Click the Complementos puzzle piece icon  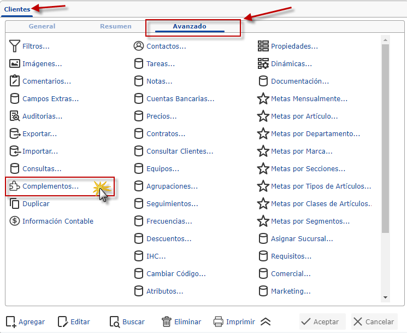[x=15, y=186]
